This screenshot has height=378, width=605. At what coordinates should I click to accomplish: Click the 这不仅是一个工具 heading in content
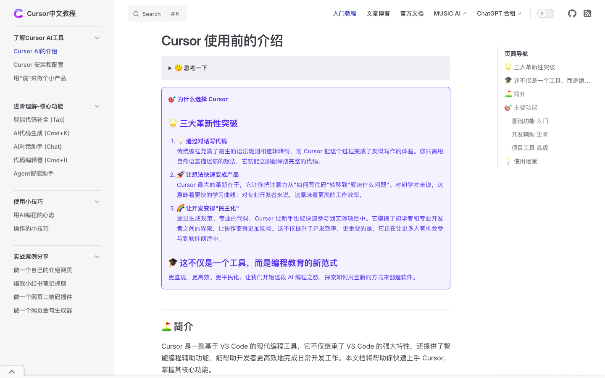[x=253, y=263]
